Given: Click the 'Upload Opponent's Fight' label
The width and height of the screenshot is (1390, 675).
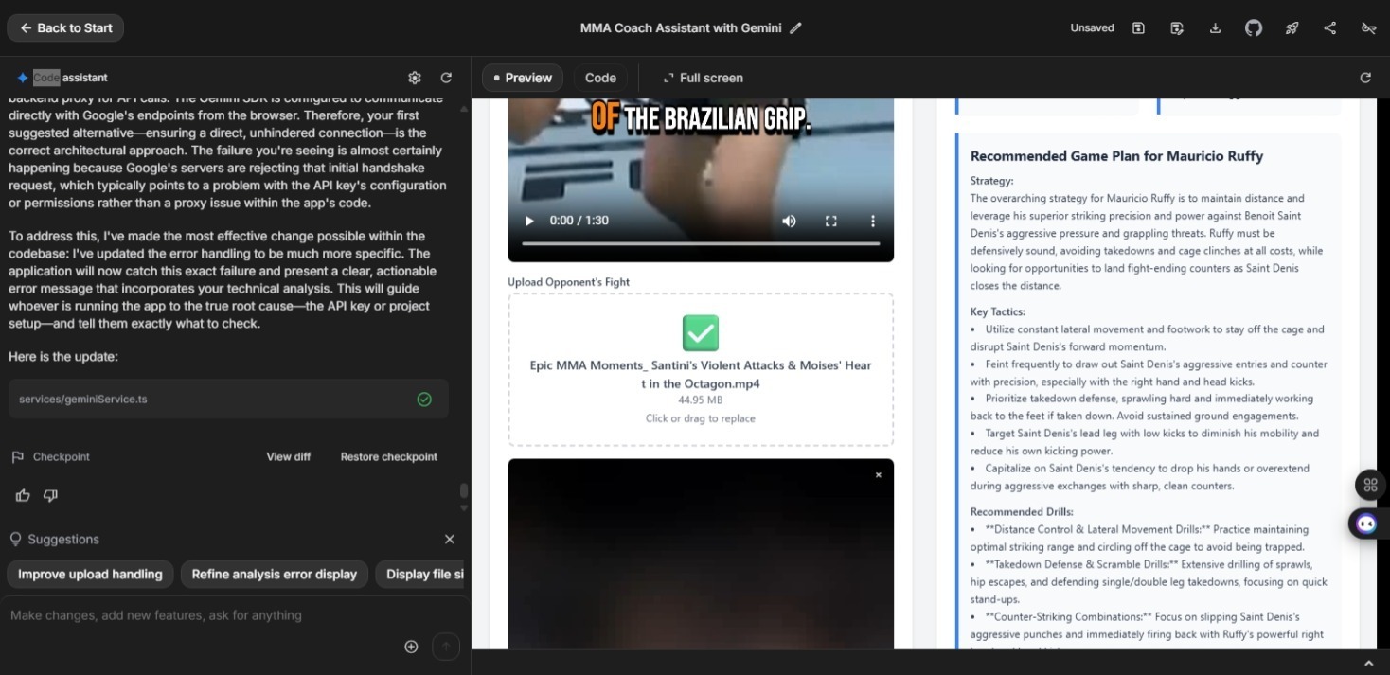Looking at the screenshot, I should coord(568,282).
